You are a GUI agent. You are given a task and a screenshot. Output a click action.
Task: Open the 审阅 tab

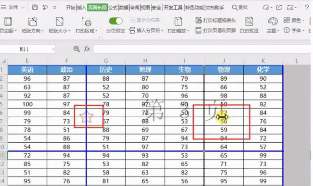[134, 8]
